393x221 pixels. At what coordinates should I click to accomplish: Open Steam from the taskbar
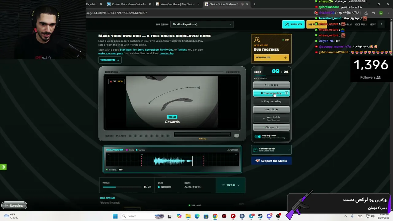260,216
